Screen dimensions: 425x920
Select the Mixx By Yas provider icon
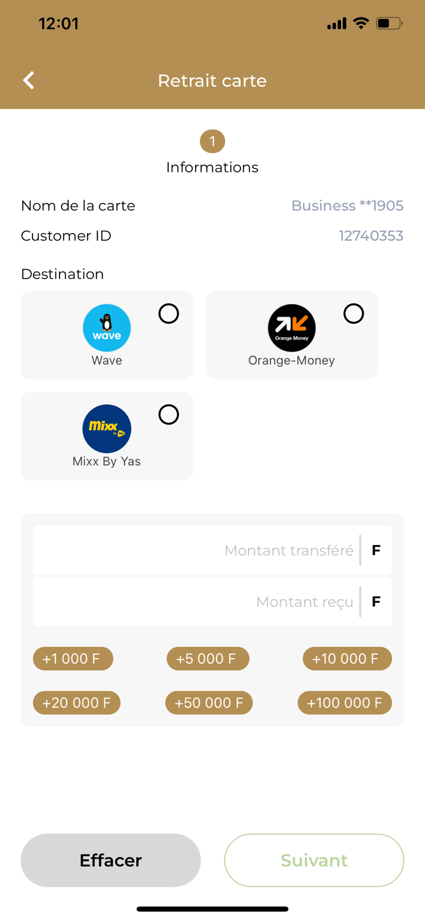107,428
